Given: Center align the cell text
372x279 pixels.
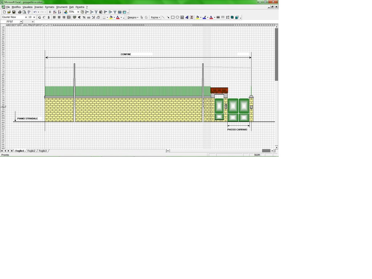Looking at the screenshot, I should (x=59, y=17).
